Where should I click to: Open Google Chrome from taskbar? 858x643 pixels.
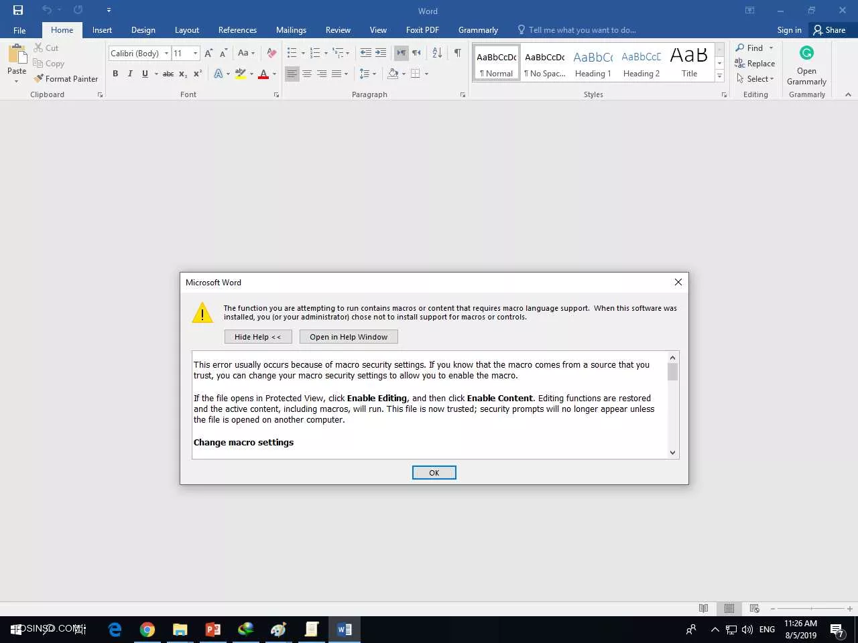pos(147,630)
